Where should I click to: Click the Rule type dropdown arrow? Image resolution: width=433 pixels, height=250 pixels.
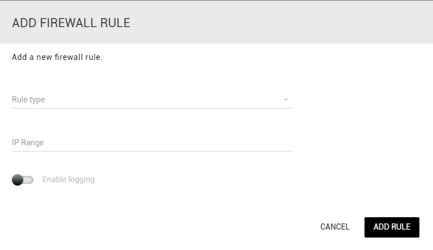pyautogui.click(x=286, y=100)
